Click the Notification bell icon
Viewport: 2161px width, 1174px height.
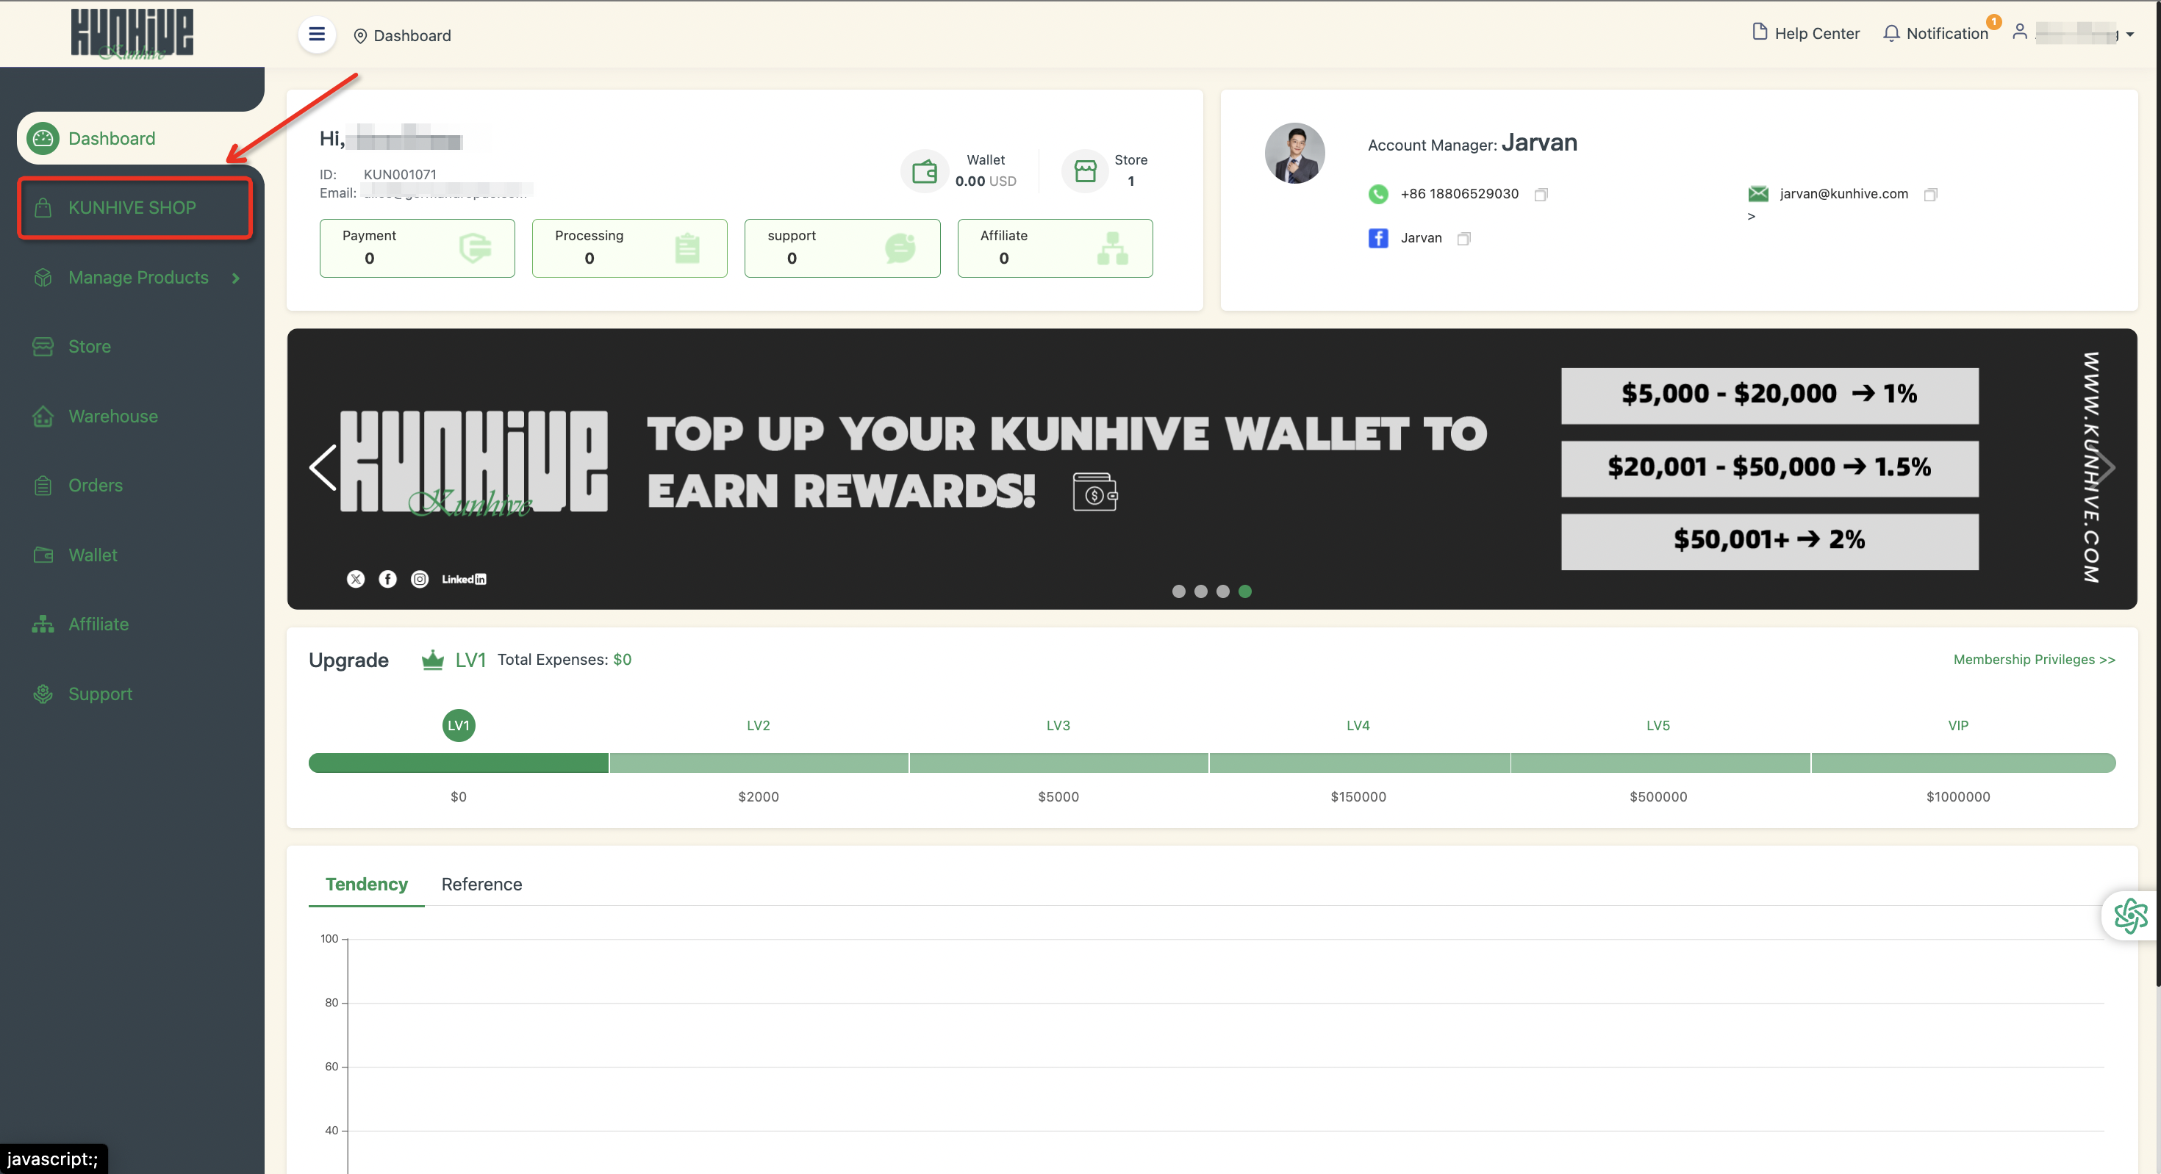coord(1891,34)
